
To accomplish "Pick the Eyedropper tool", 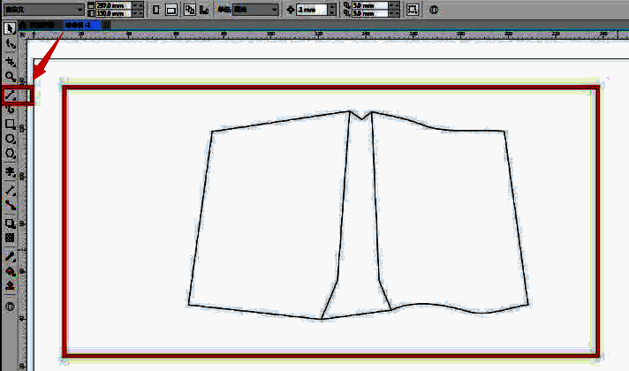I will pos(11,255).
